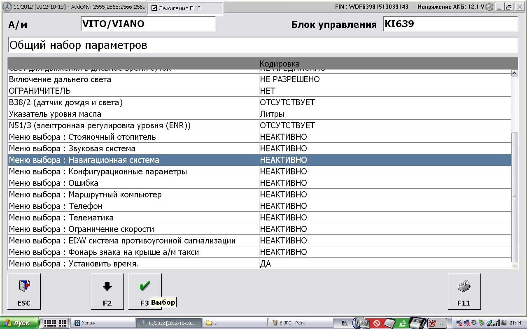
Task: Select "Меню выбора : Звуковая система" row
Action: 259,148
